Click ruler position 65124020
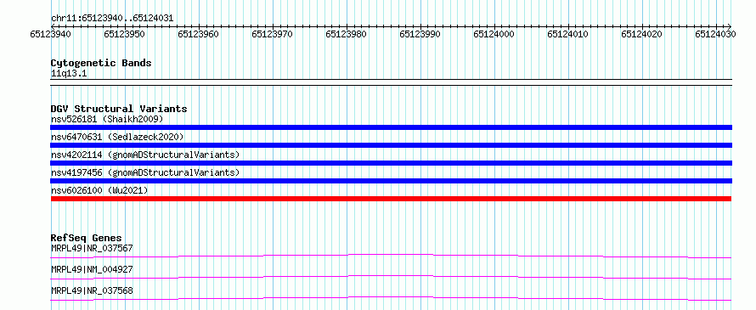The width and height of the screenshot is (756, 310). [x=641, y=34]
